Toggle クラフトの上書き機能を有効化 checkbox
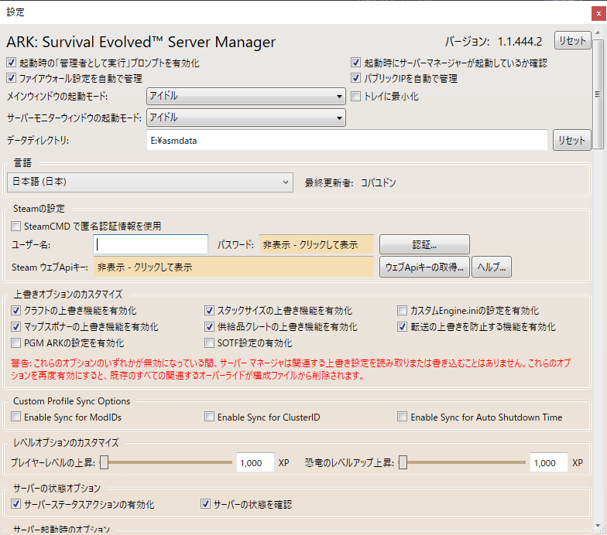The width and height of the screenshot is (607, 535). point(15,311)
